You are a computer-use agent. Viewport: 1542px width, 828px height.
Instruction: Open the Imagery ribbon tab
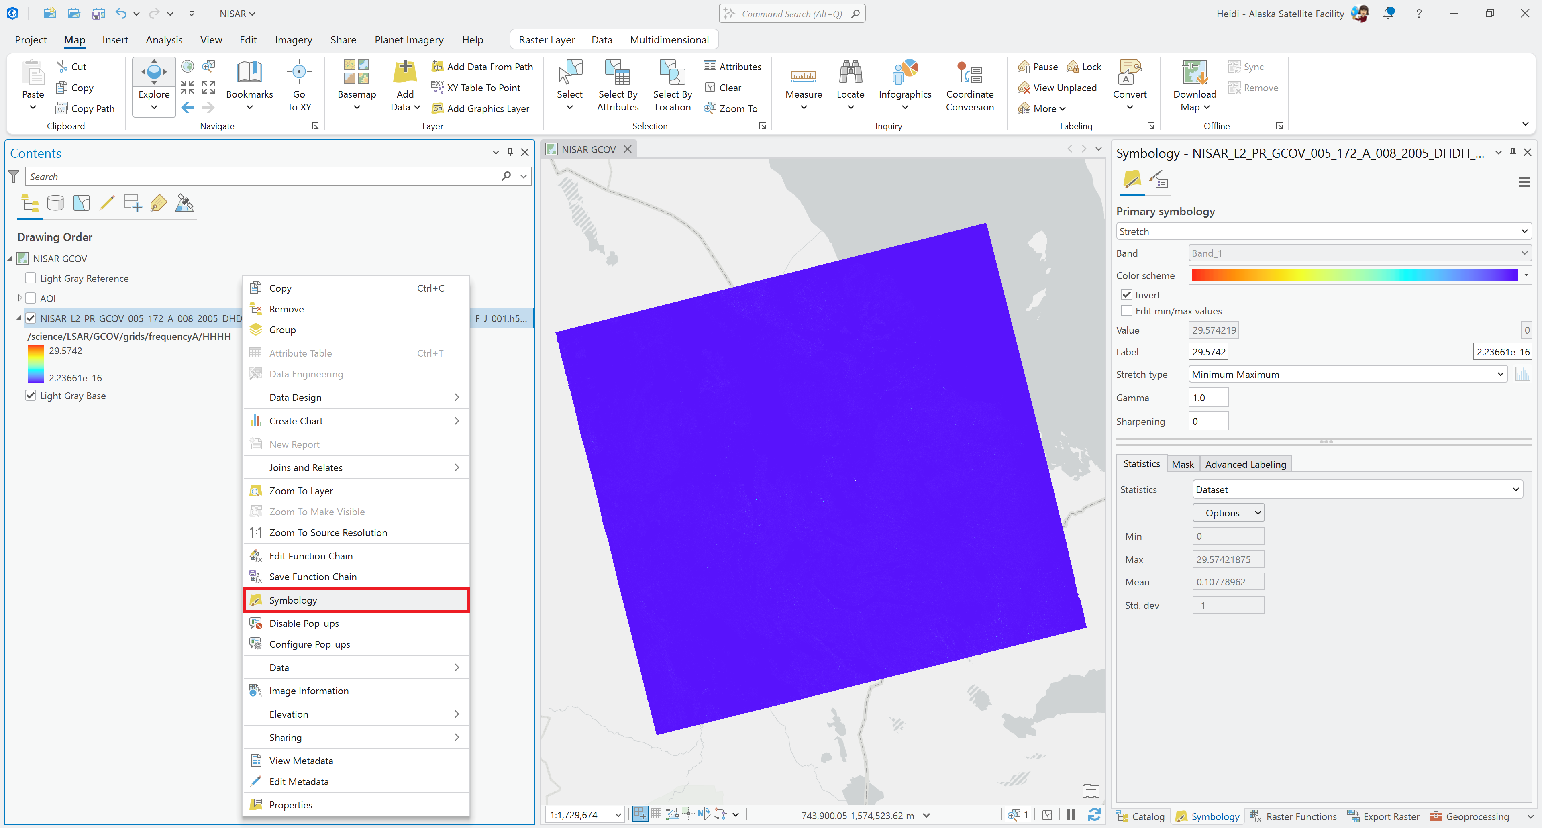tap(293, 39)
